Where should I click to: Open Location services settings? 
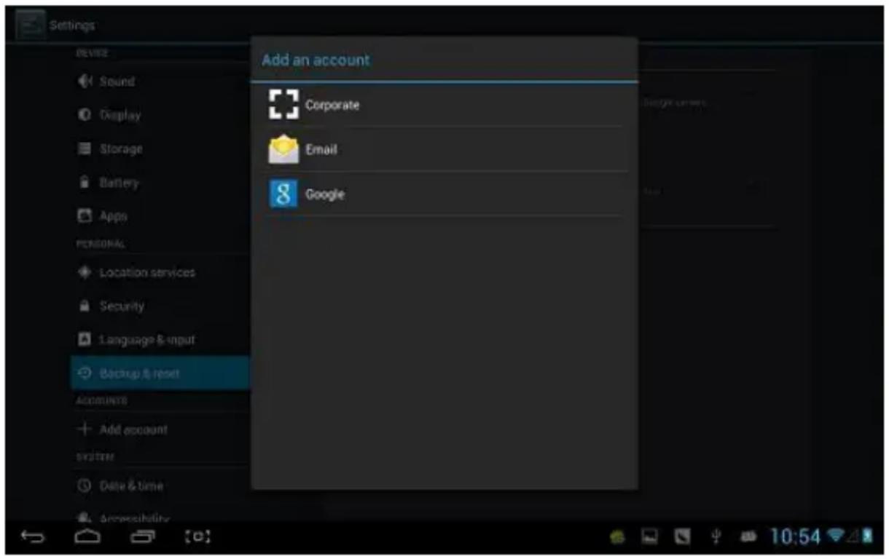pyautogui.click(x=160, y=272)
